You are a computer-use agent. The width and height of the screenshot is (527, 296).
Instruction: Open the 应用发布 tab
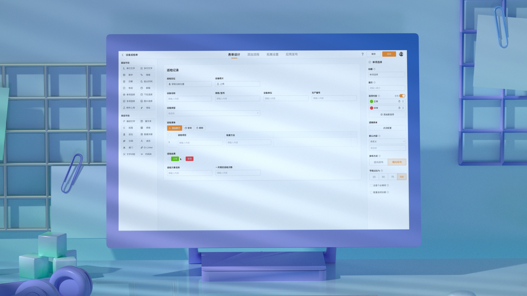pos(291,54)
